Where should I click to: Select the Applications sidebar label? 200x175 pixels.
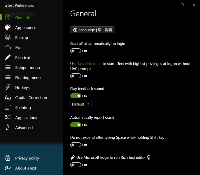26,117
